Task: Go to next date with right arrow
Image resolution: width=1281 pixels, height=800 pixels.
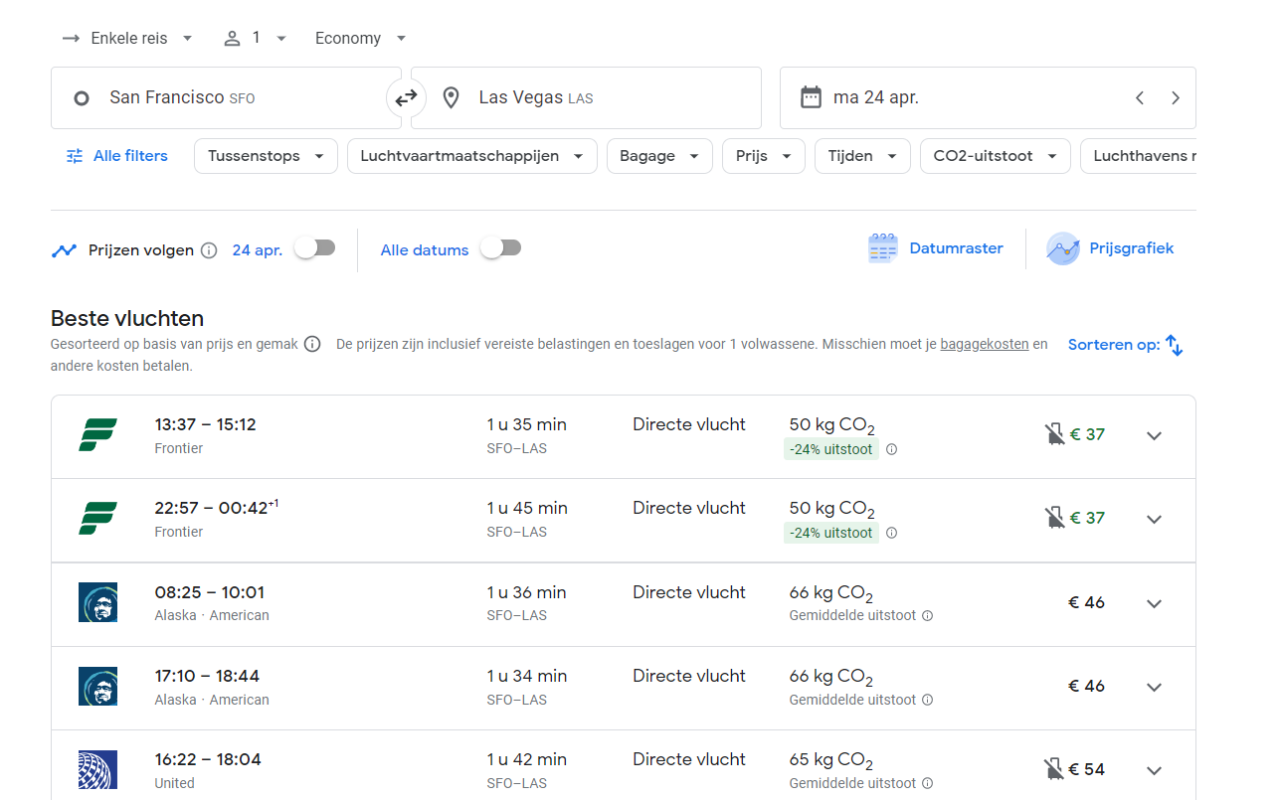Action: tap(1176, 97)
